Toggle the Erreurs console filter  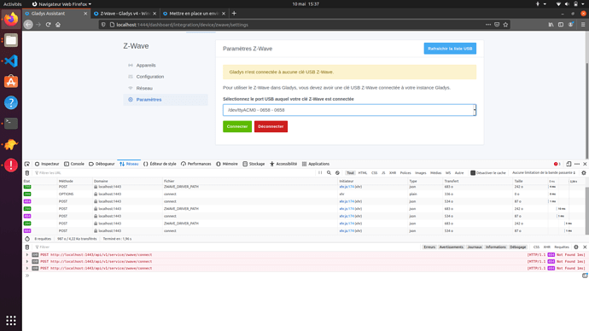(429, 247)
